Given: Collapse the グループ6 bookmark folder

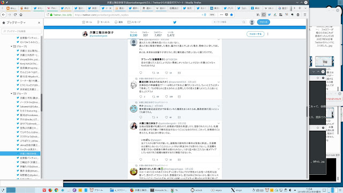Looking at the screenshot, I should (x=11, y=47).
